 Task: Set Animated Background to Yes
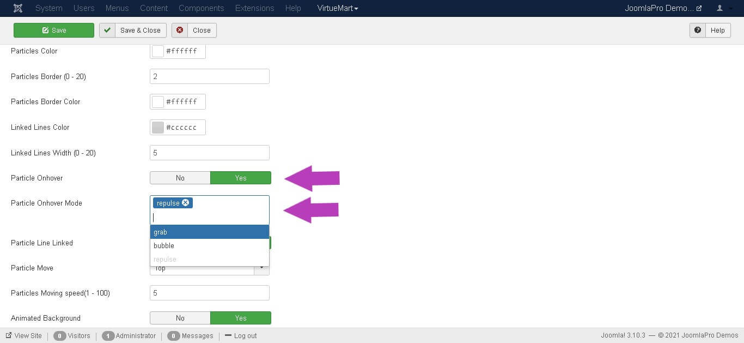[240, 318]
